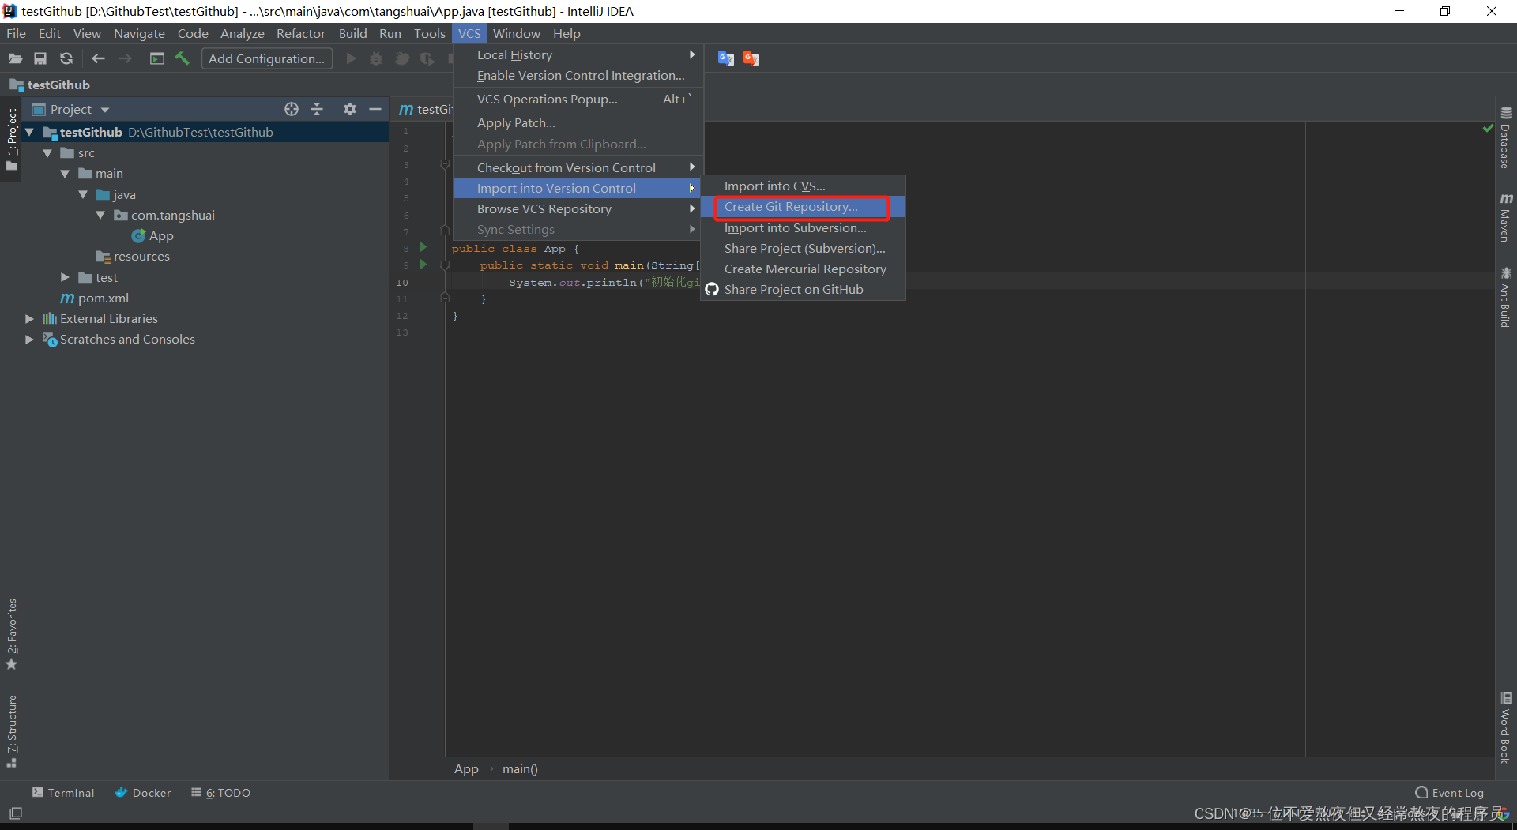Click the locate target icon in Project panel
This screenshot has height=830, width=1517.
point(292,109)
